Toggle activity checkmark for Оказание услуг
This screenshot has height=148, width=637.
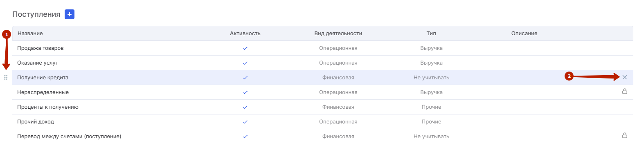point(245,63)
